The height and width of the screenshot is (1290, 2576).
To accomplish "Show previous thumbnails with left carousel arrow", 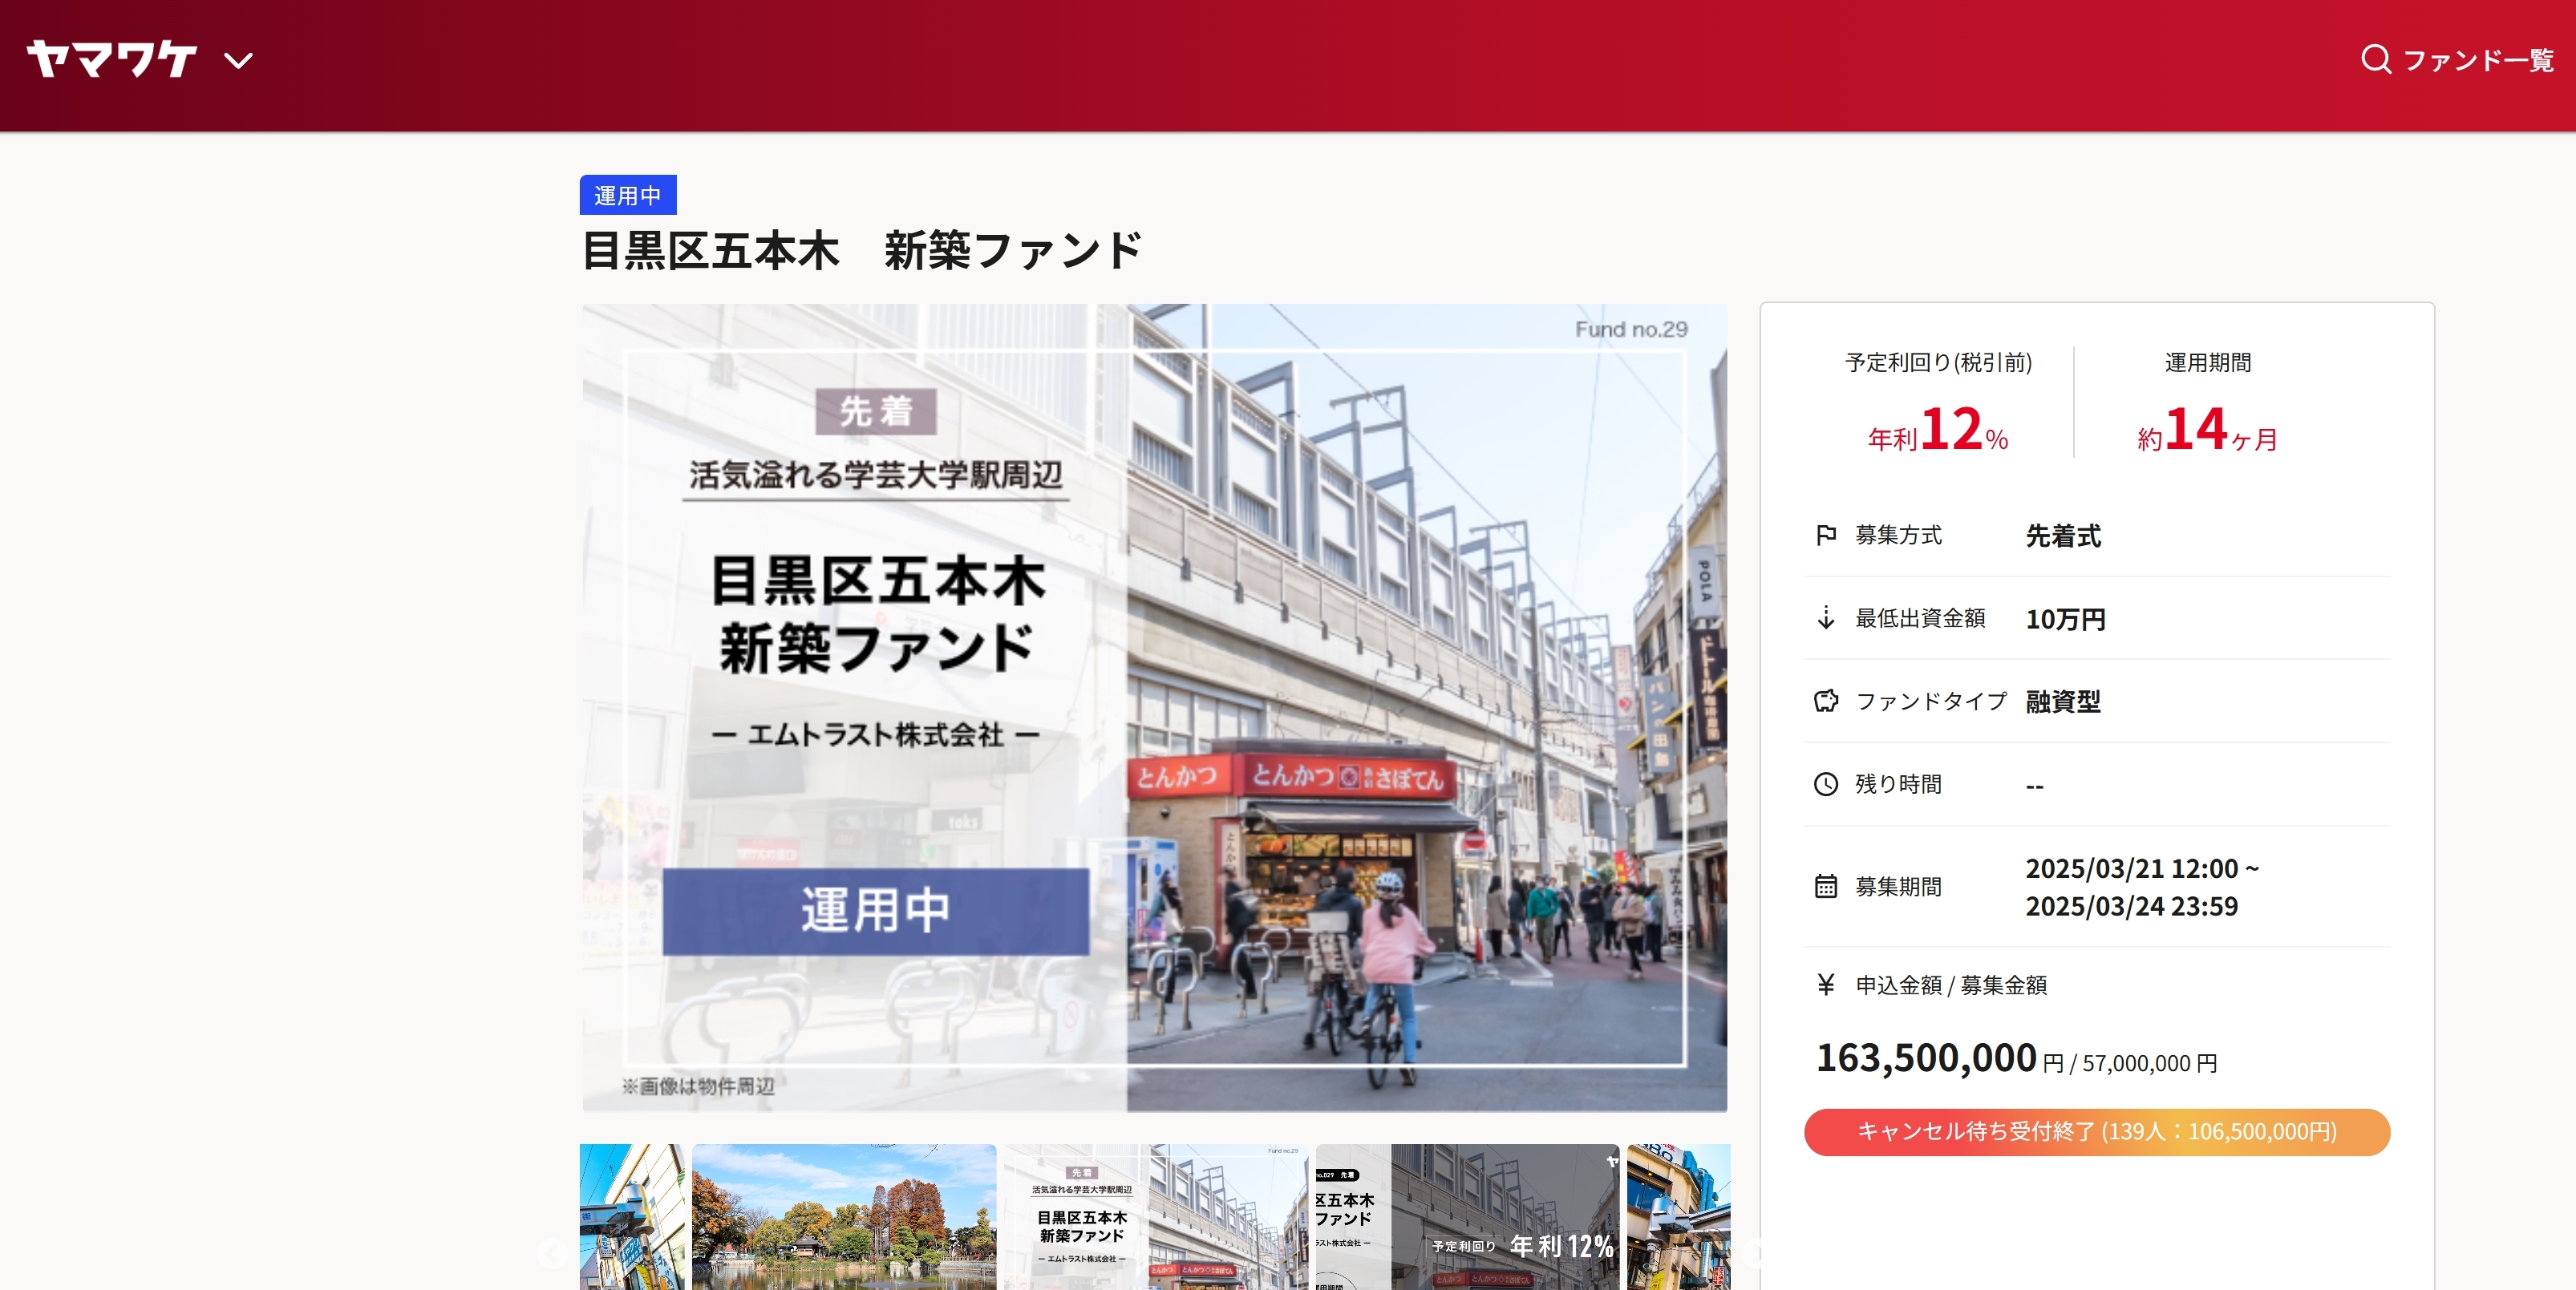I will coord(552,1252).
